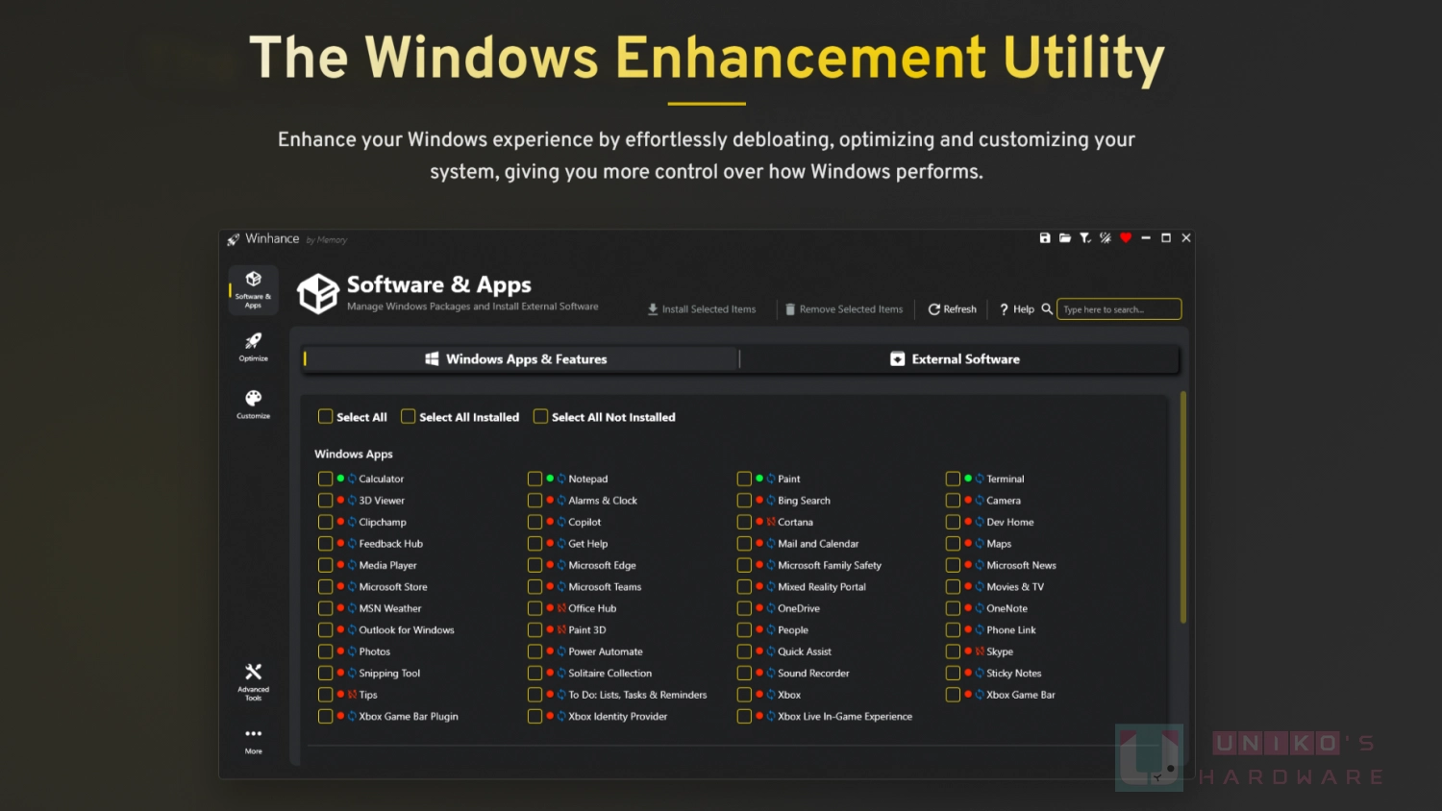Image resolution: width=1442 pixels, height=811 pixels.
Task: Tick the Select All checkbox
Action: (326, 417)
